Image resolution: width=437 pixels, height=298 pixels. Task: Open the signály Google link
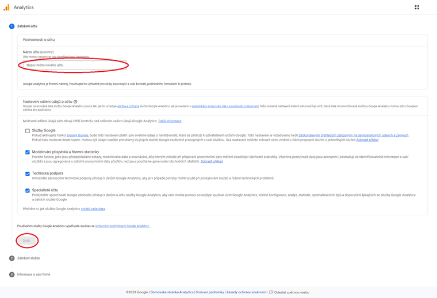[x=78, y=136]
